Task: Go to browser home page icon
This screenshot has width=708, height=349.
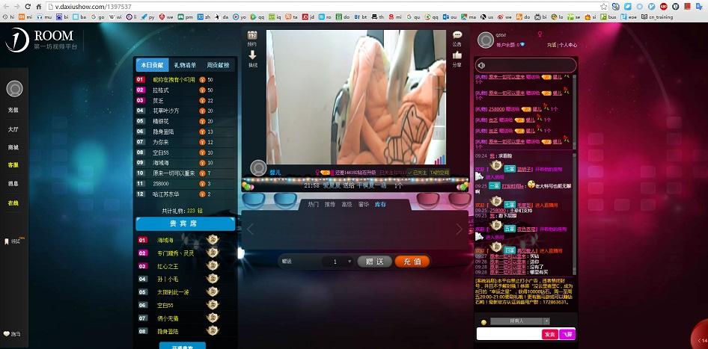Action: coord(39,6)
